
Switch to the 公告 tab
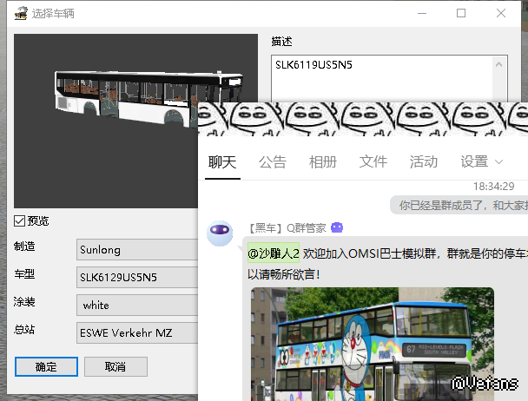point(273,162)
